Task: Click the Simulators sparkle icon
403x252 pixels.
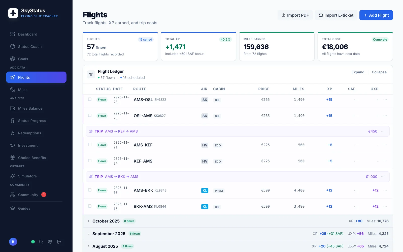Action: coord(13,176)
